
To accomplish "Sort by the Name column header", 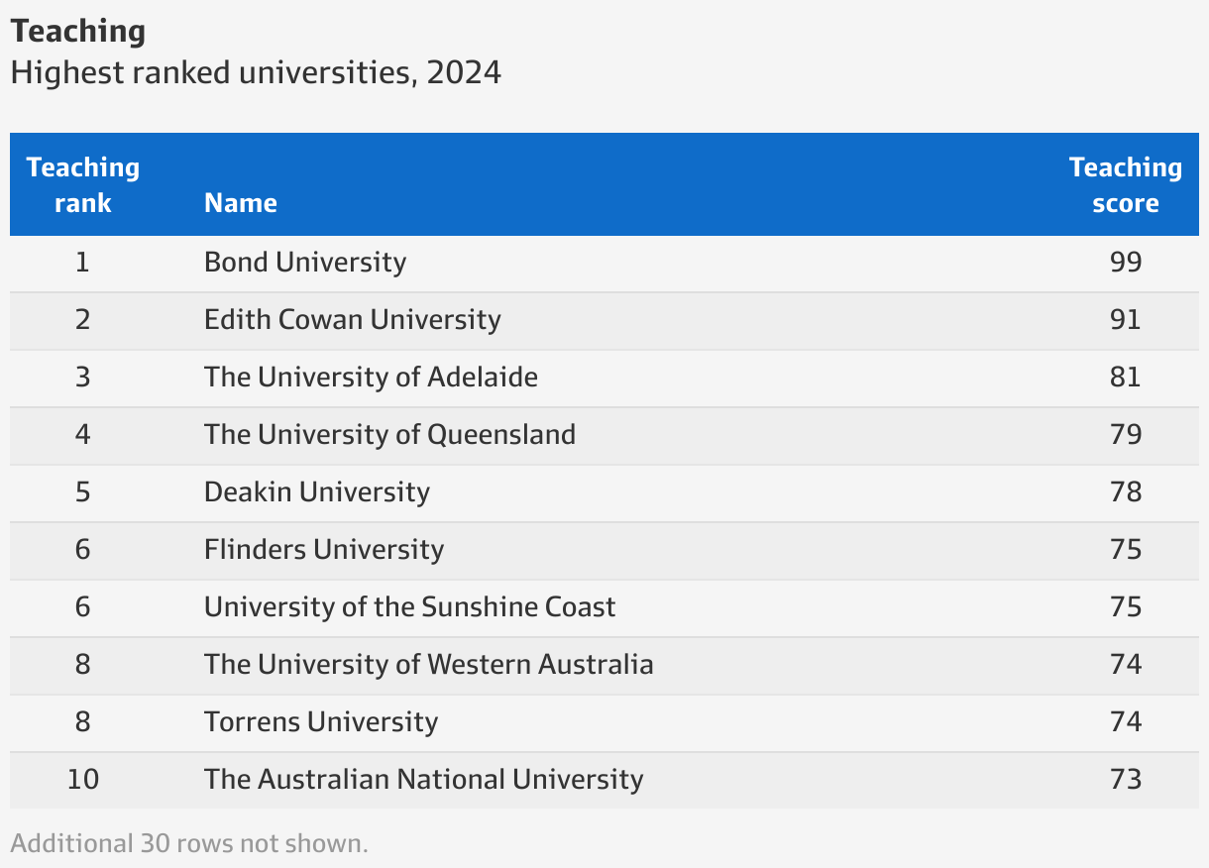I will pyautogui.click(x=241, y=202).
